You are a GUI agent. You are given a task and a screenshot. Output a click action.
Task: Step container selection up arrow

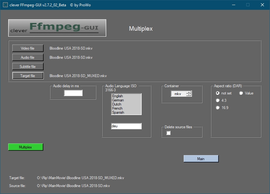tap(189, 92)
